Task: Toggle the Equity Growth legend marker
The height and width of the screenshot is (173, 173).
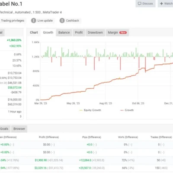Action: [x=81, y=110]
